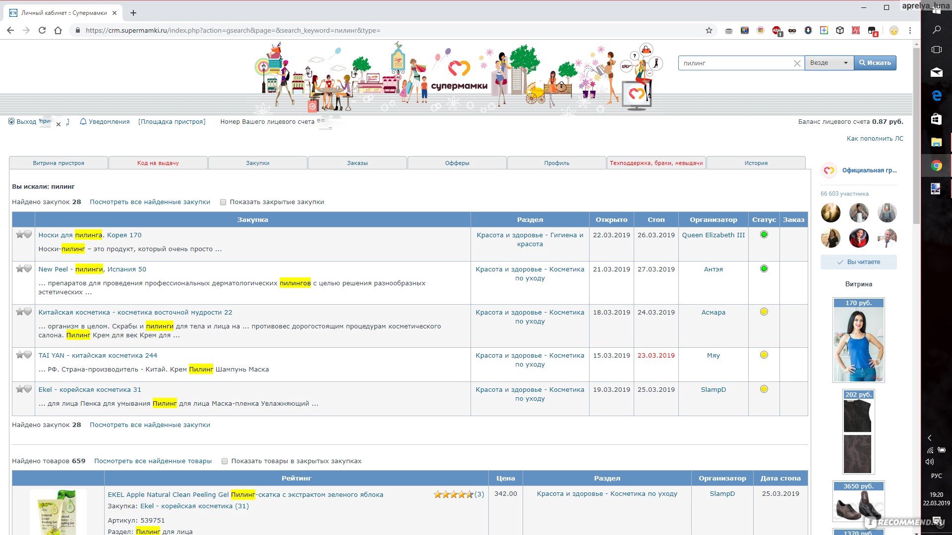Open Официальная группа link in sidebar

tap(870, 170)
